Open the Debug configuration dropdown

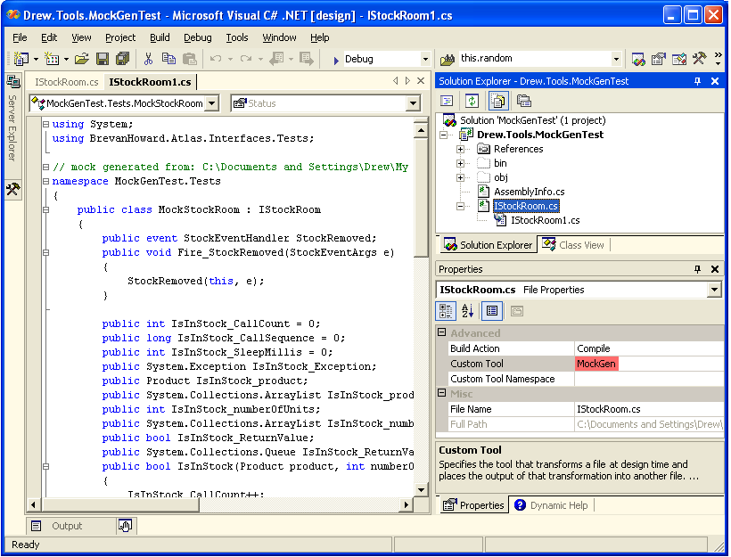(425, 59)
